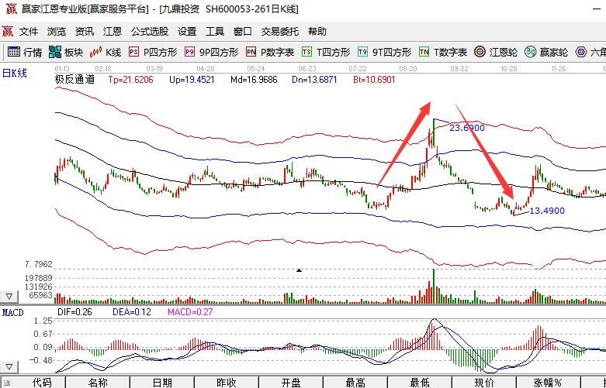Minimize the window with title bar dash
606x388 pixels.
[598, 9]
